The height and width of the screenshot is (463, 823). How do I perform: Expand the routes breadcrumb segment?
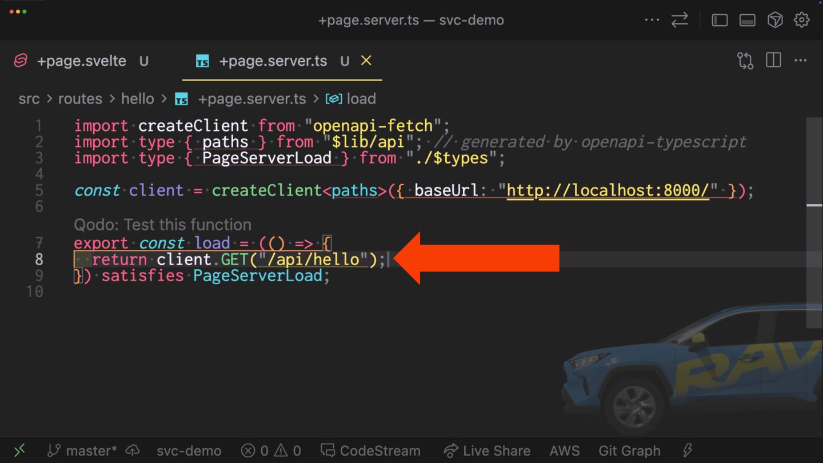[x=80, y=99]
